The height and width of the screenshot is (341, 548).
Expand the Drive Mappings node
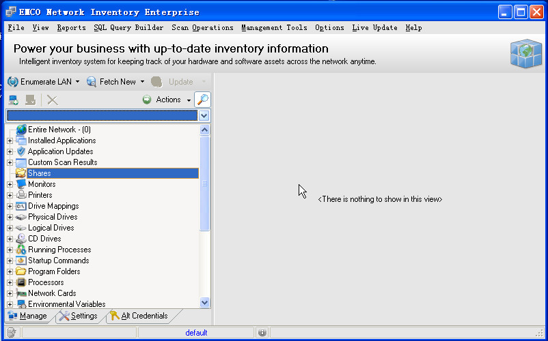(x=10, y=207)
